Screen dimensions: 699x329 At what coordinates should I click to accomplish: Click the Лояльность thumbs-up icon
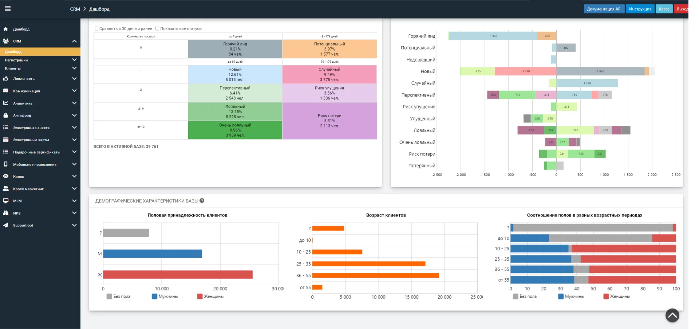[5, 78]
